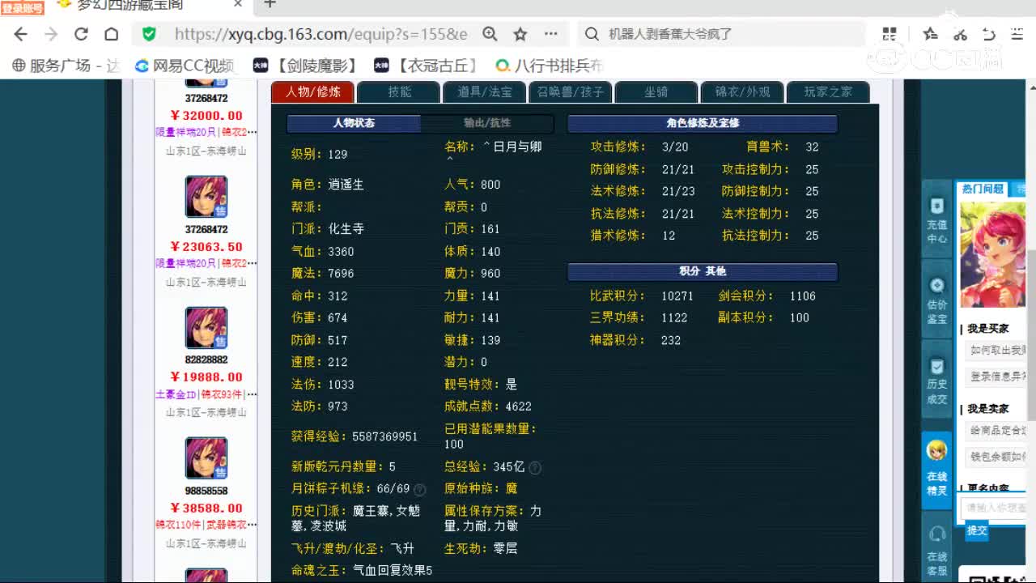The image size is (1036, 583).
Task: Click the 登录账号 login button
Action: tap(23, 8)
